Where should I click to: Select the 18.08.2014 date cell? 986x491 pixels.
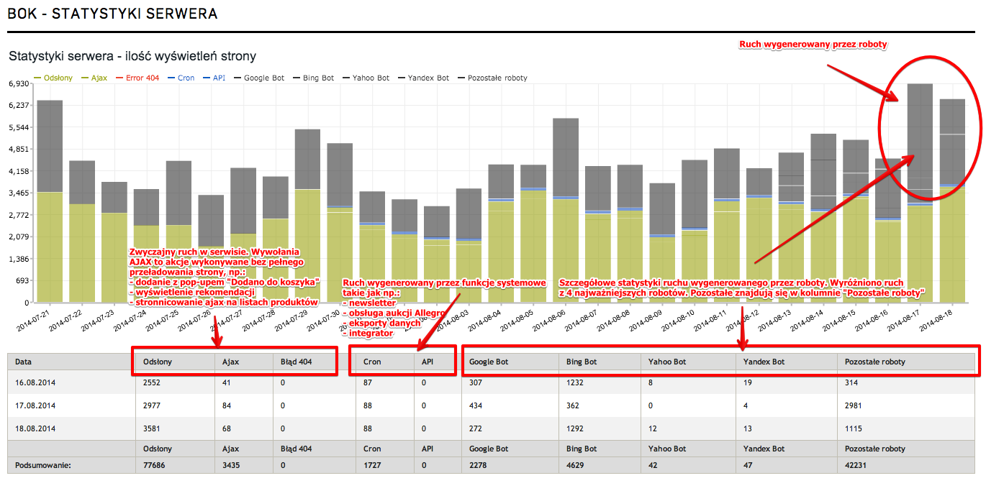[x=35, y=429]
